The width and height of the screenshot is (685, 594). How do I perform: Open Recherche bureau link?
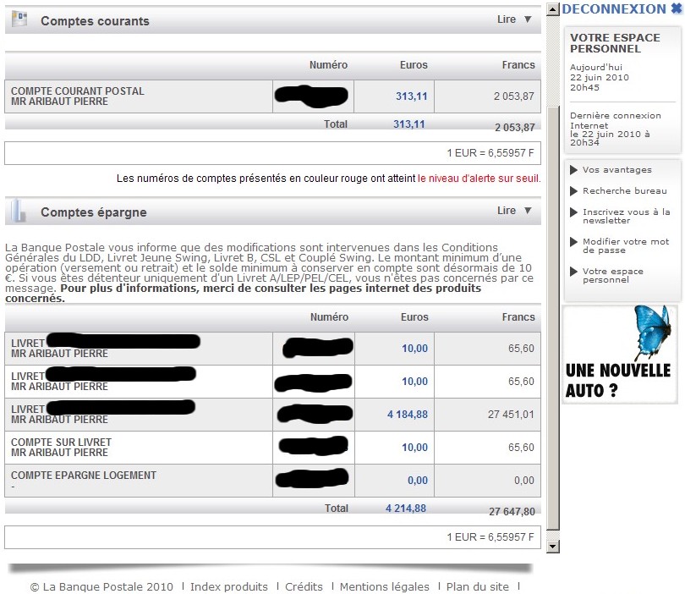tap(625, 190)
